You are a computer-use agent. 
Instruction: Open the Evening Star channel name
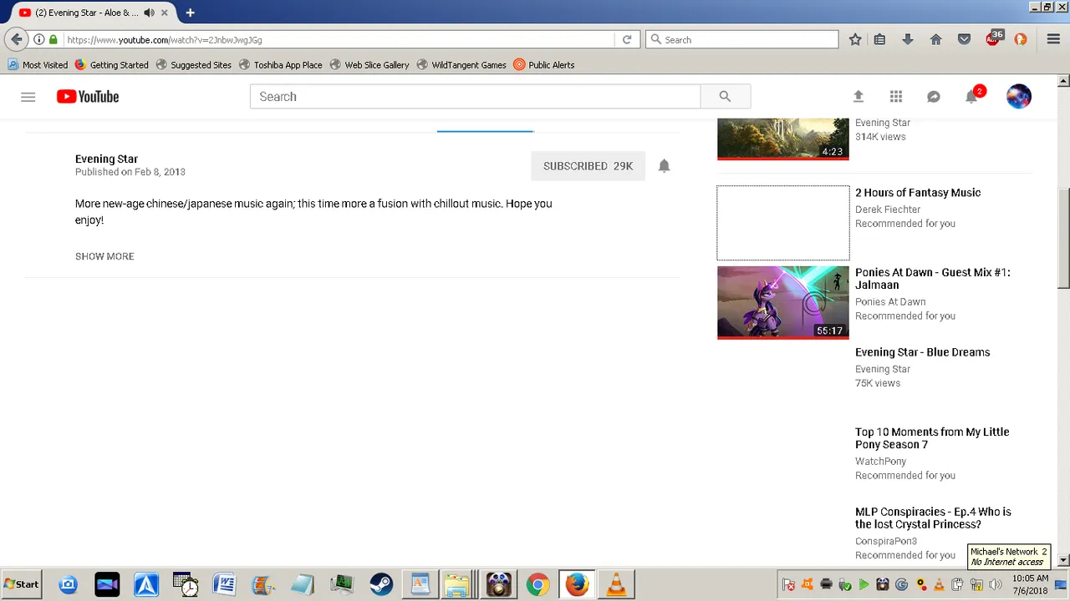pos(106,159)
